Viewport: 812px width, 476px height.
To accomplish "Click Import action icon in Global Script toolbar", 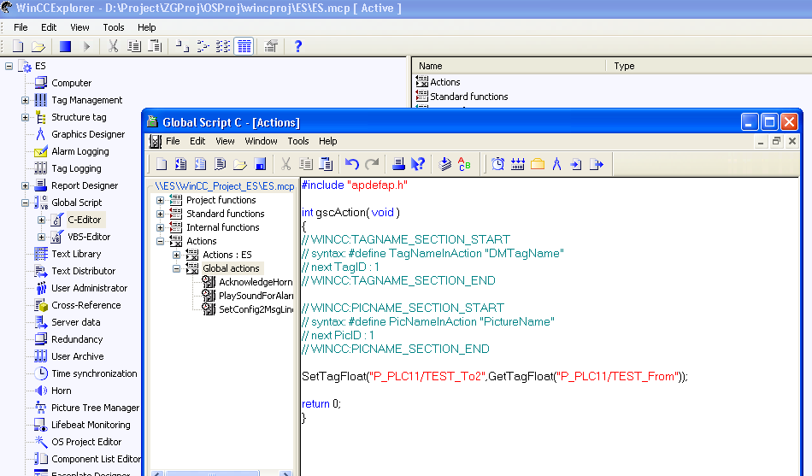I will click(576, 164).
